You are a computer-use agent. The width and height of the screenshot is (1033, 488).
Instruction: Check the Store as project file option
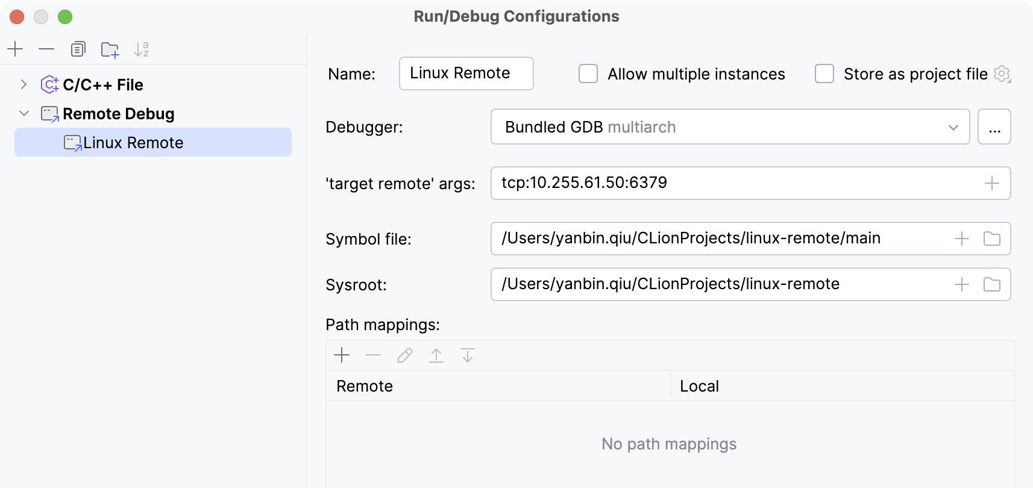pos(824,74)
